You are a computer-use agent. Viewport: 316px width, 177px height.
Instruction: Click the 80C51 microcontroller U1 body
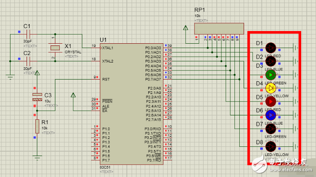coord(131,105)
